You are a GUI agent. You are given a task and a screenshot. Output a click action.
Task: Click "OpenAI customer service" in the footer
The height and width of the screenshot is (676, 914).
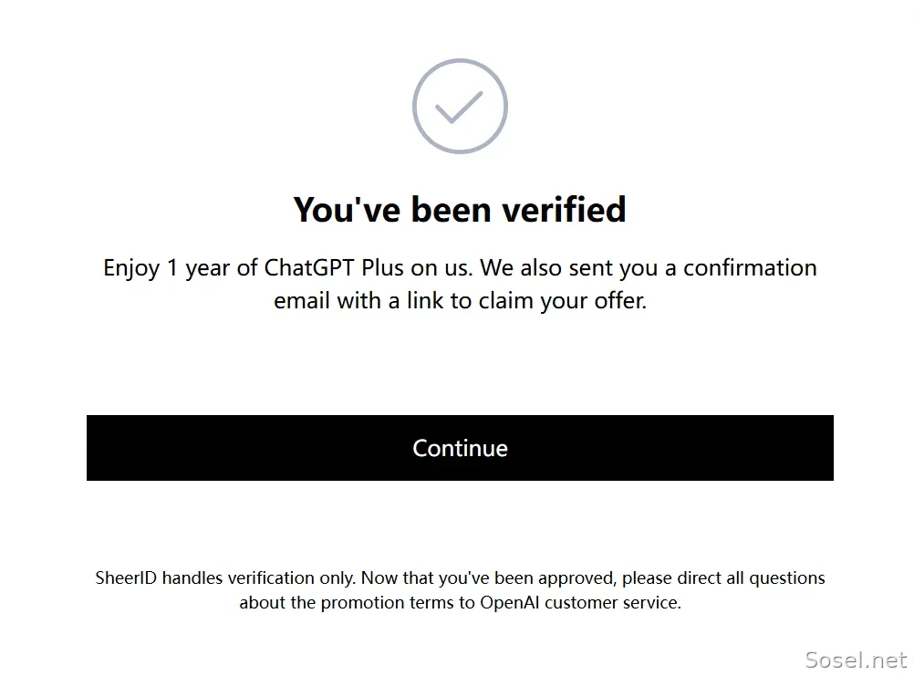pos(579,602)
